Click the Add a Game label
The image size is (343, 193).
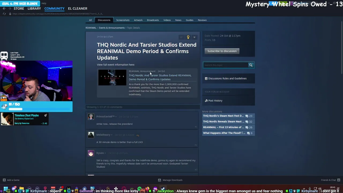(13, 180)
